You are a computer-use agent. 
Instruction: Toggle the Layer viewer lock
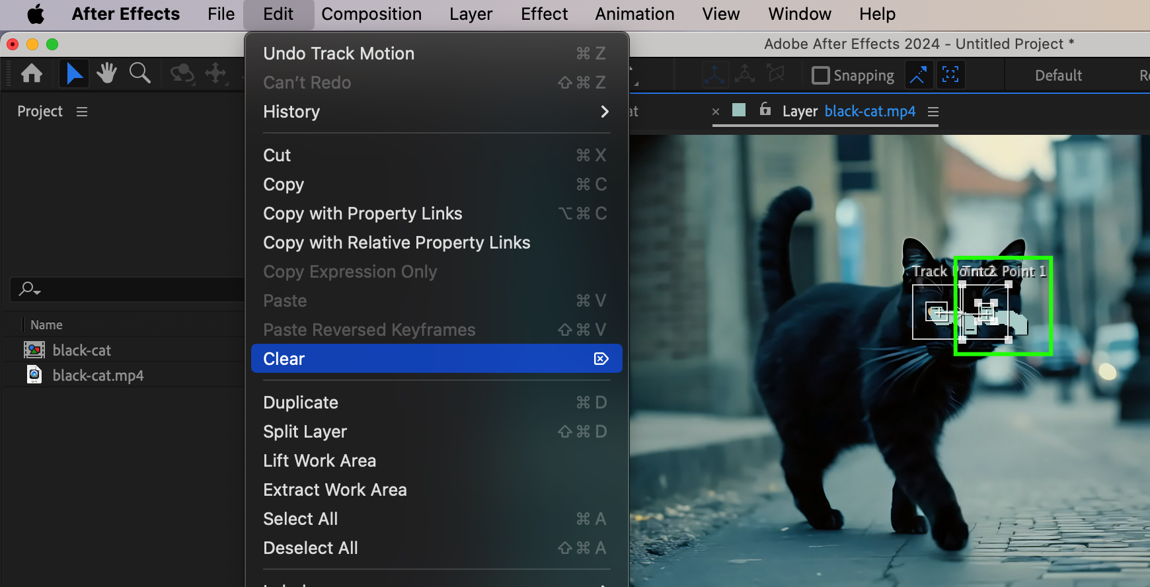765,110
